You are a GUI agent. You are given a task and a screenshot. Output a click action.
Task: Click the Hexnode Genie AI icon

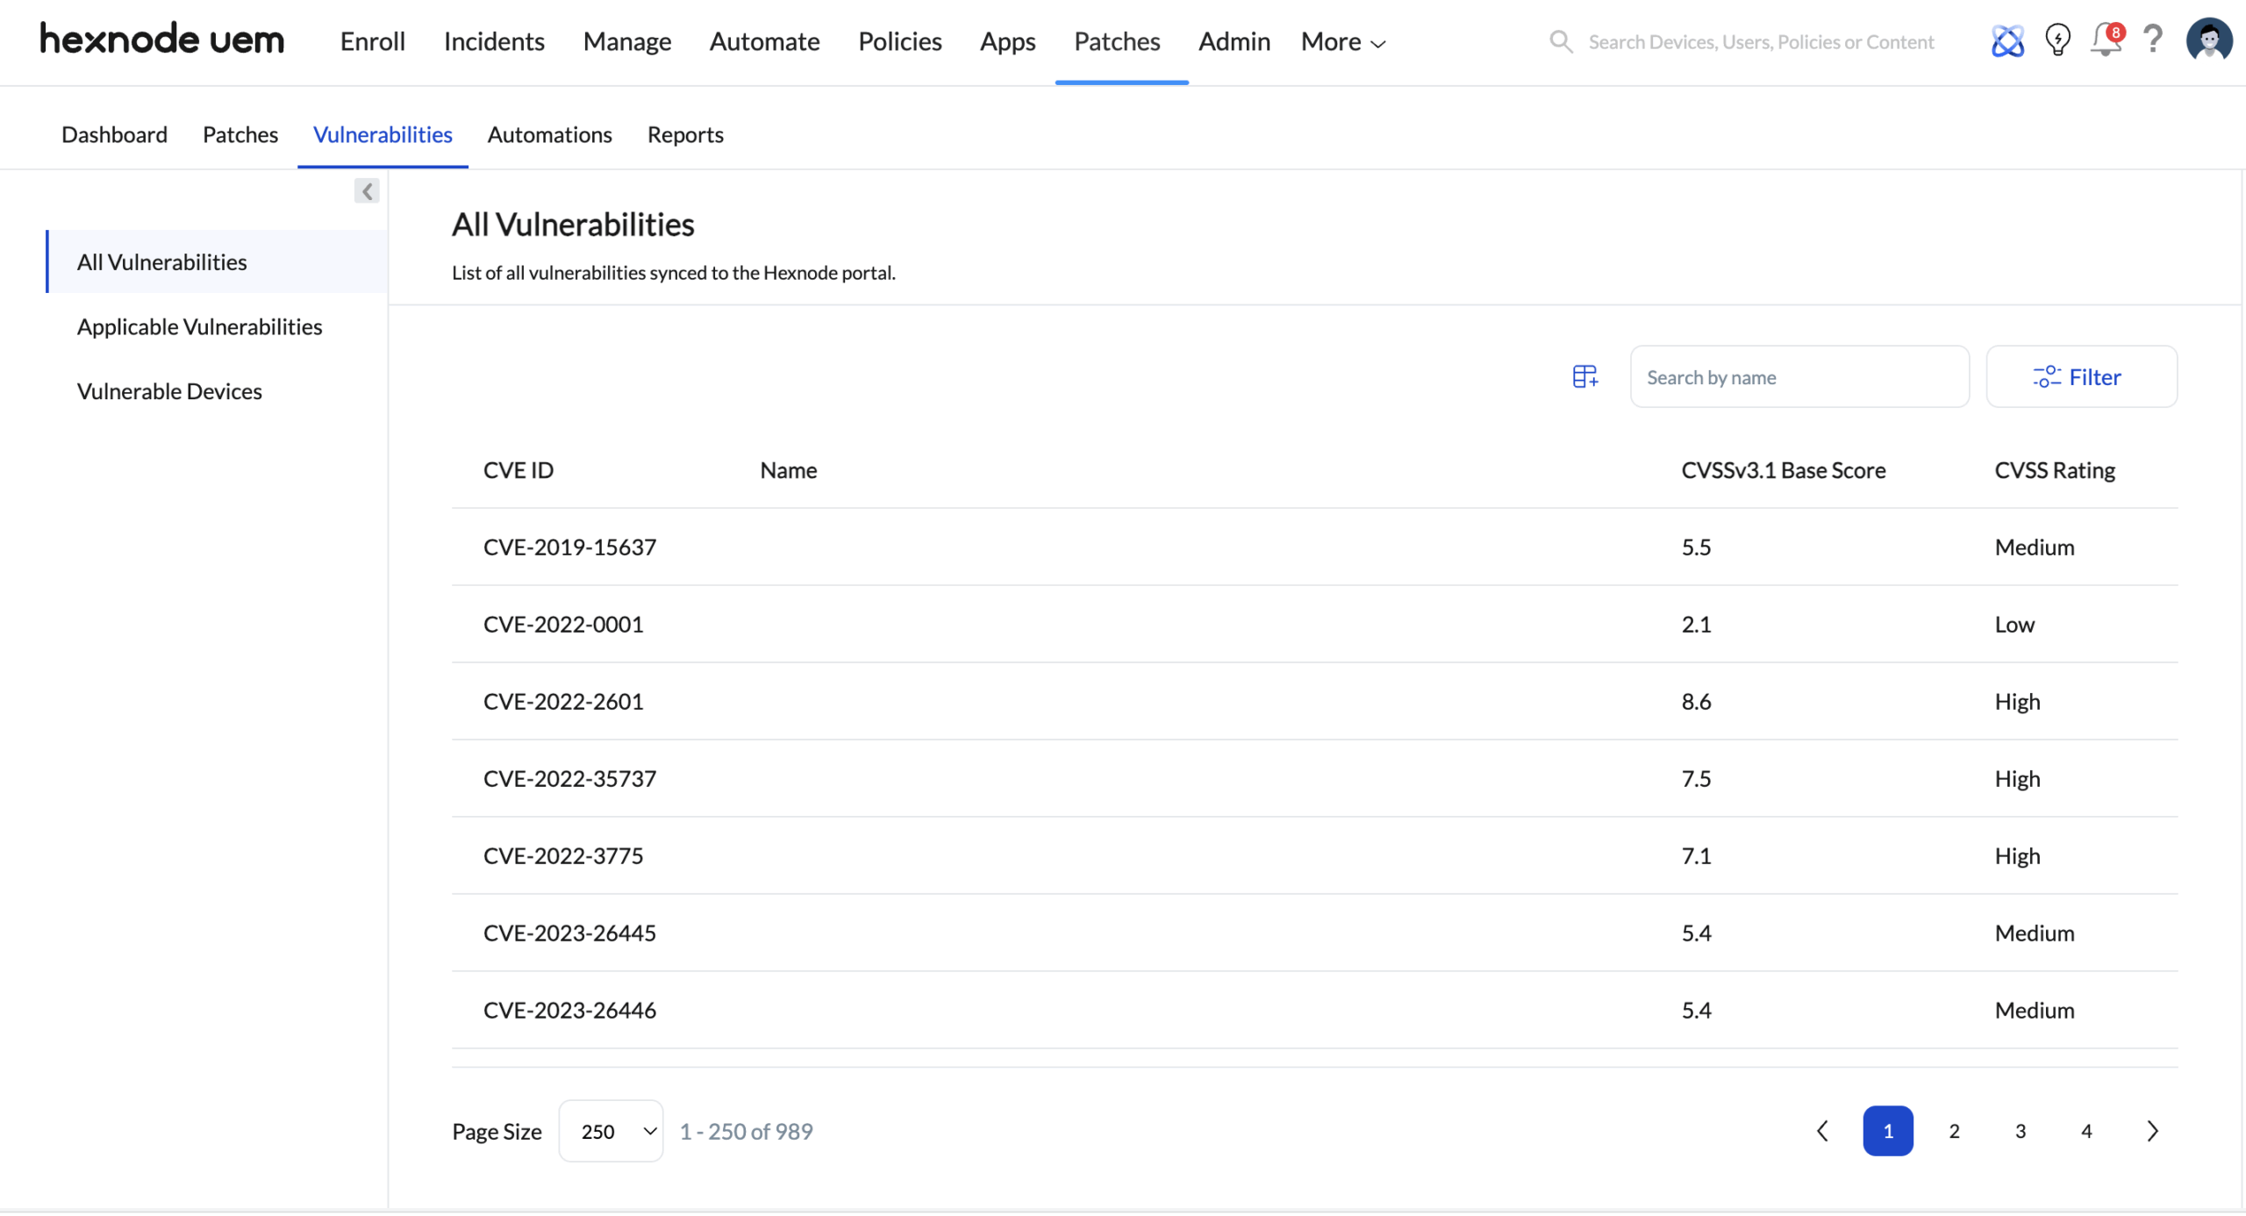pyautogui.click(x=2006, y=41)
